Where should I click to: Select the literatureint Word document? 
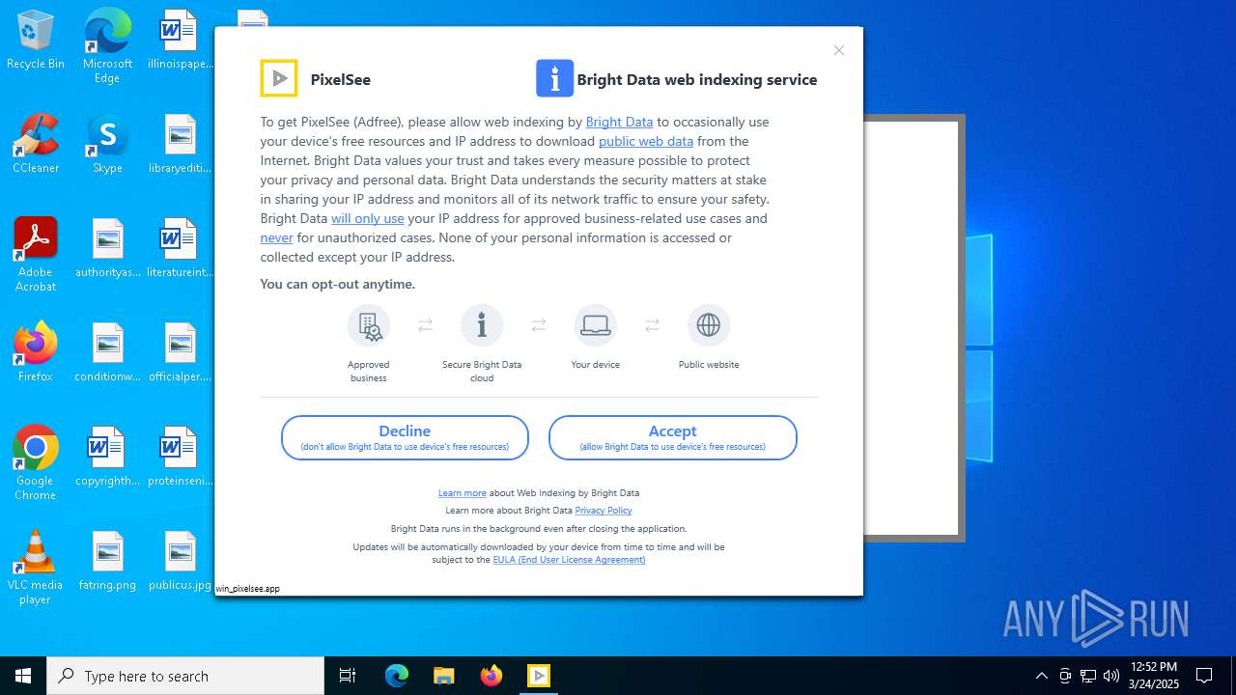(x=180, y=248)
